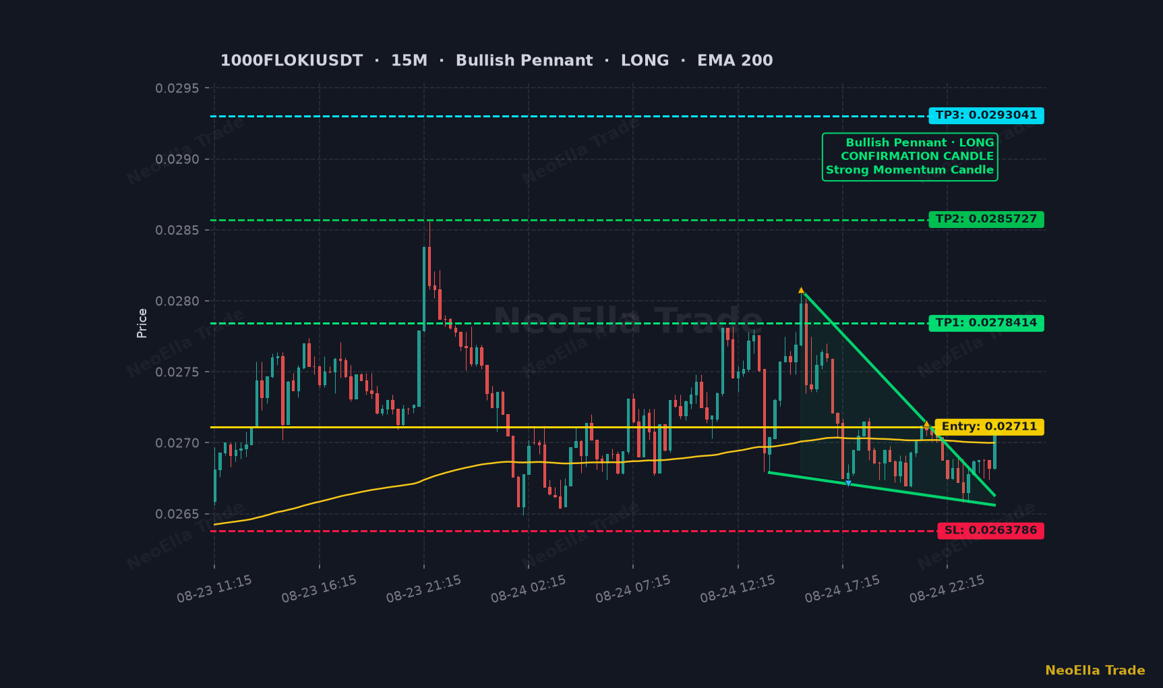
Task: Click the NeoElla Trade branding text at bottom right
Action: click(1095, 670)
